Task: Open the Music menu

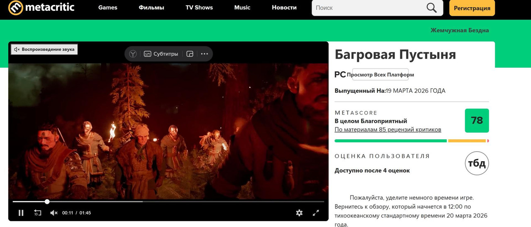Action: 242,7
